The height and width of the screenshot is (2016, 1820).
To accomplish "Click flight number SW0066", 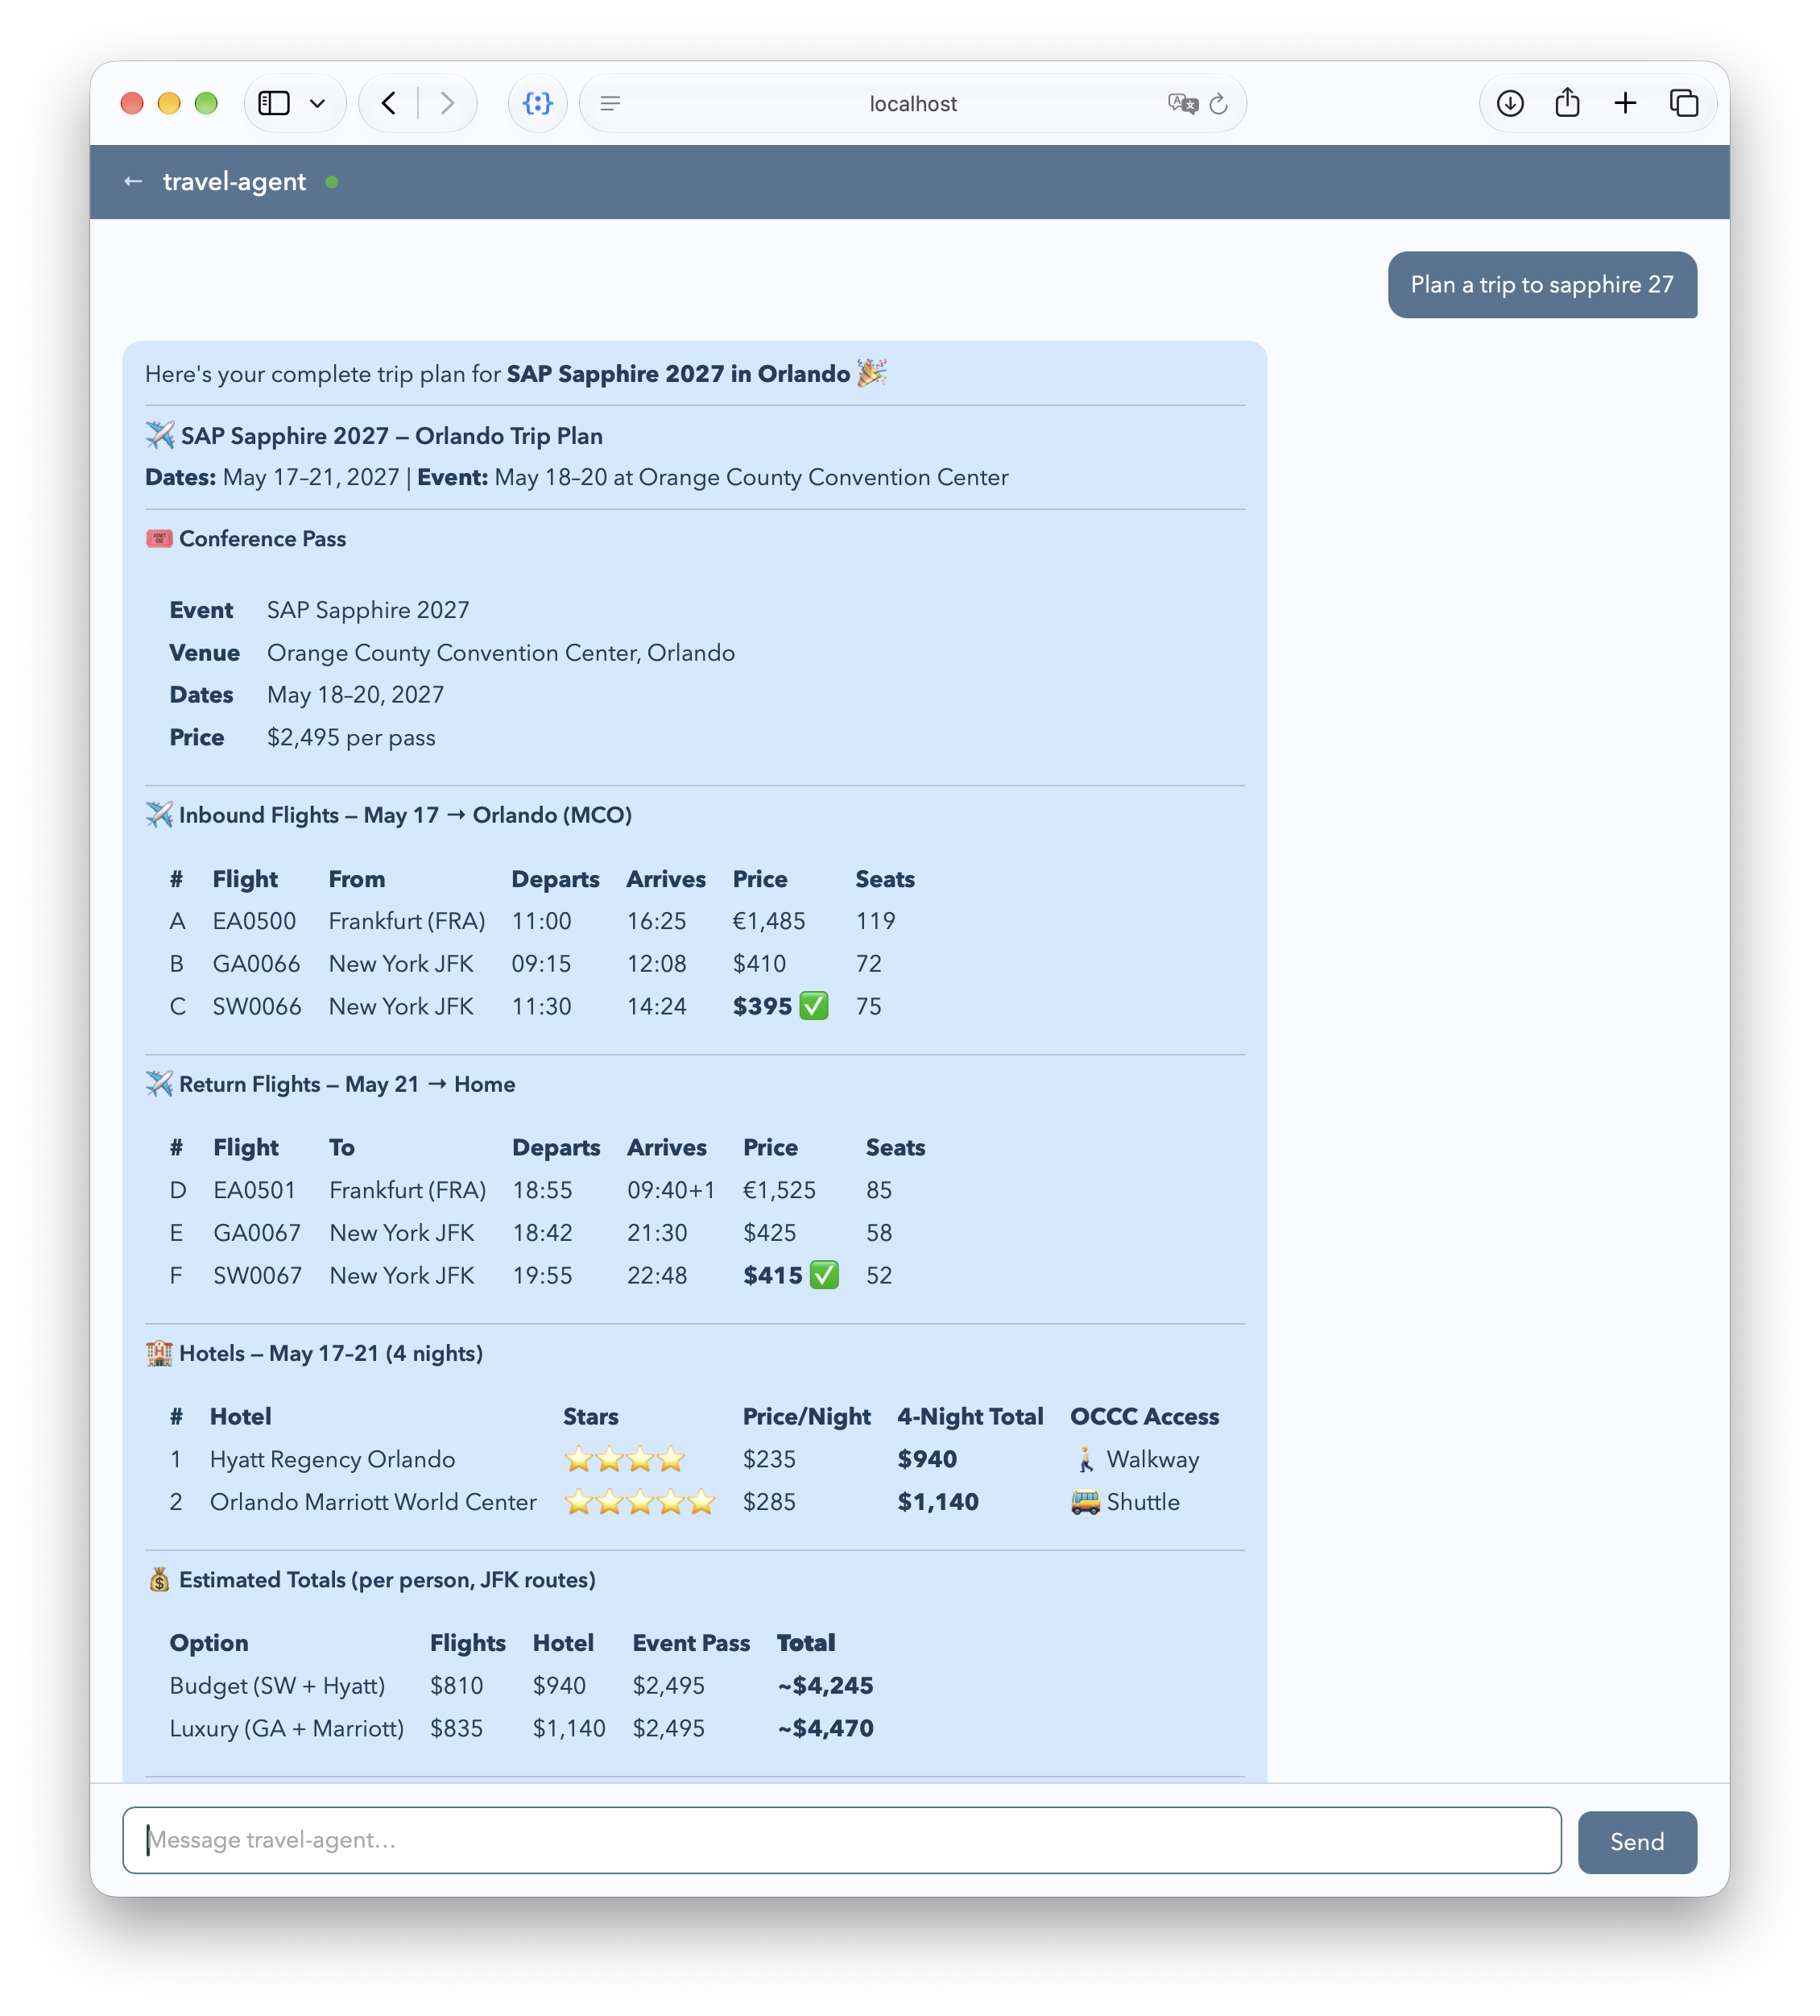I will (257, 1005).
